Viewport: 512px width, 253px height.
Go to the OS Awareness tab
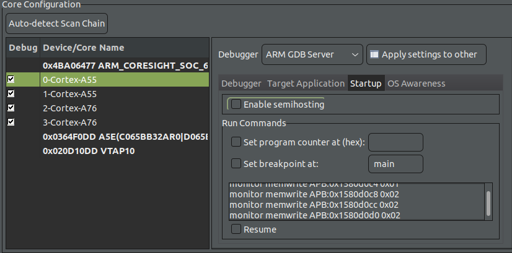pyautogui.click(x=416, y=84)
